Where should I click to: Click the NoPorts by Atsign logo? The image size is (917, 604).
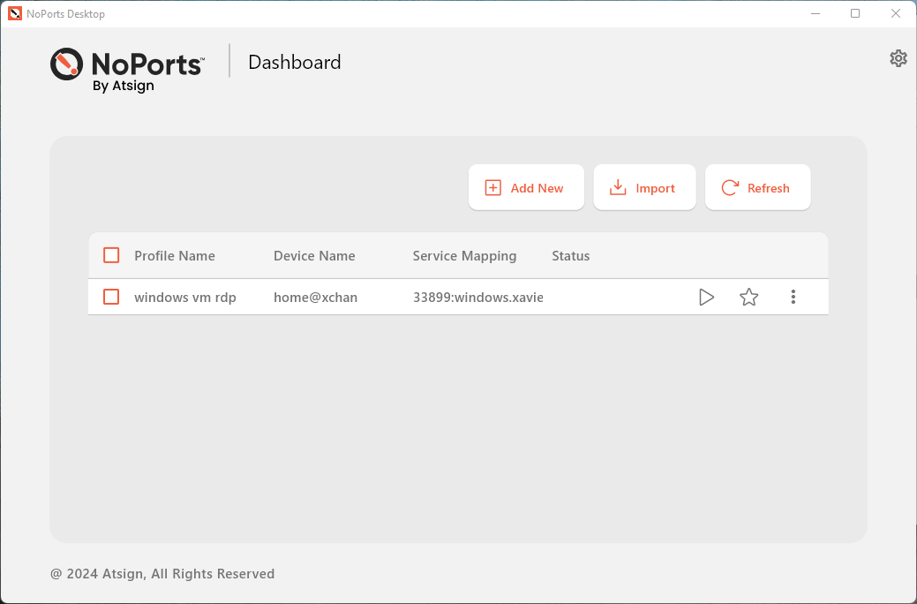(127, 71)
